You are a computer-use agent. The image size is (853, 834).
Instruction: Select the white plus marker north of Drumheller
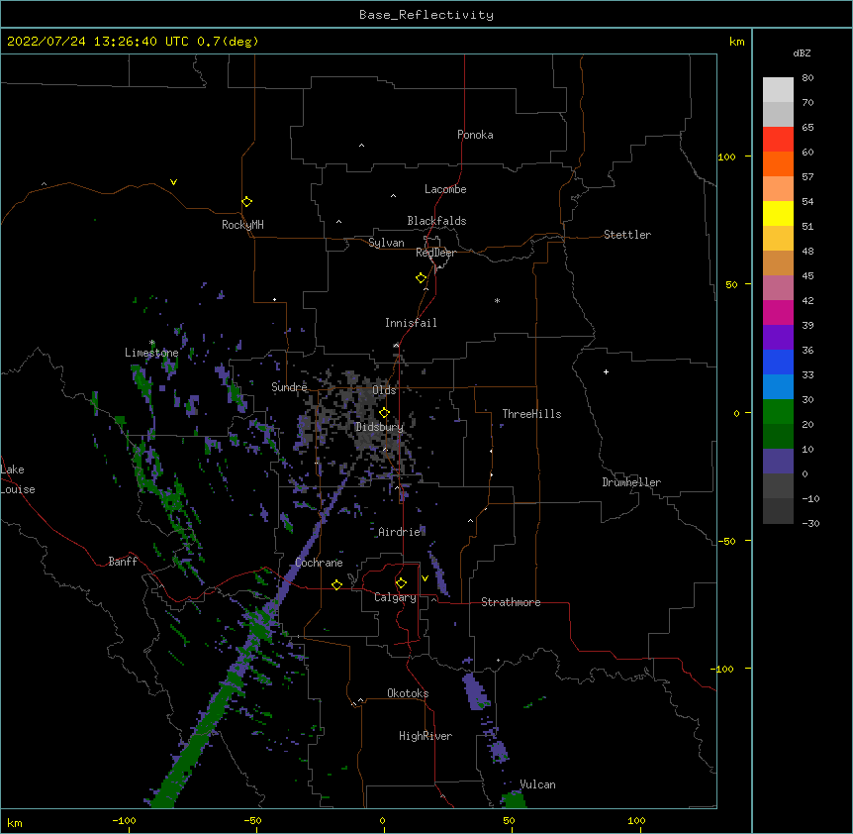606,371
